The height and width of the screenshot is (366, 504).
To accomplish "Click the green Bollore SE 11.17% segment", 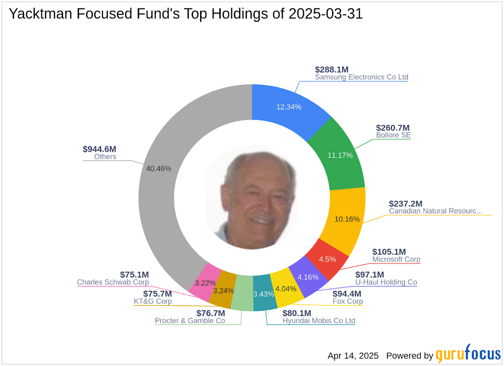I will coord(340,155).
